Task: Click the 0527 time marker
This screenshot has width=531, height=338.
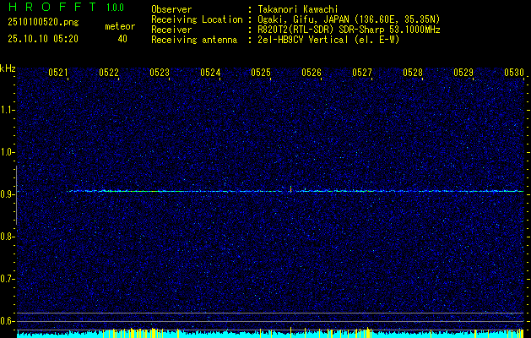Action: coord(362,72)
